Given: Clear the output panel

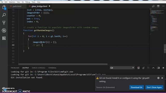Looking at the screenshot, I should click(138, 68).
